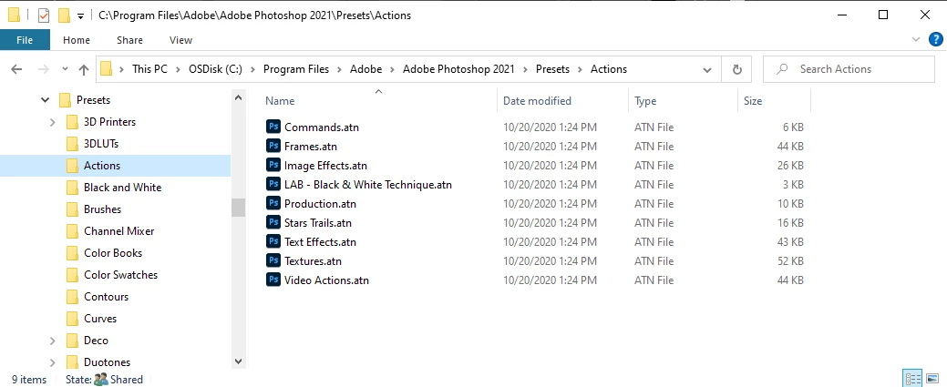Click the Presets breadcrumb
This screenshot has width=947, height=387.
(552, 69)
